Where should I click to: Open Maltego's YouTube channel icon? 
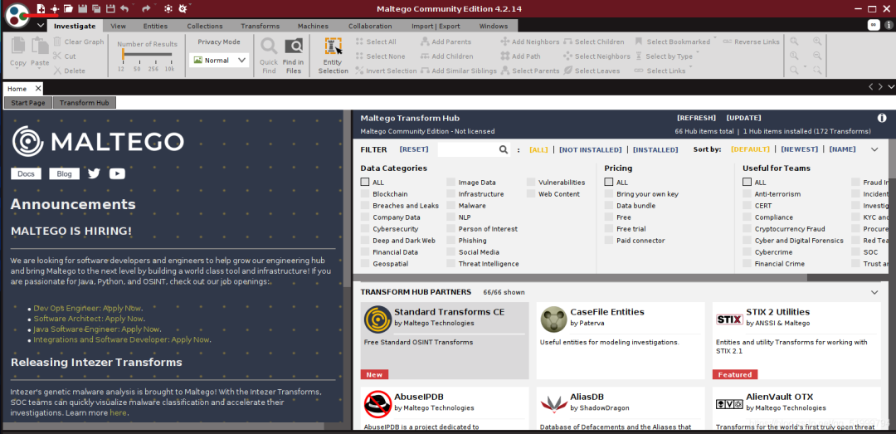coord(117,173)
